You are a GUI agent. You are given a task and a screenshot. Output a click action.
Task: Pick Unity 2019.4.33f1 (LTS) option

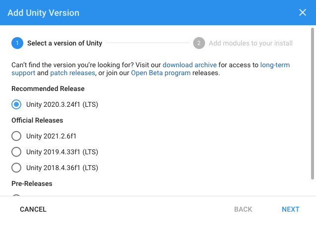[x=16, y=152]
